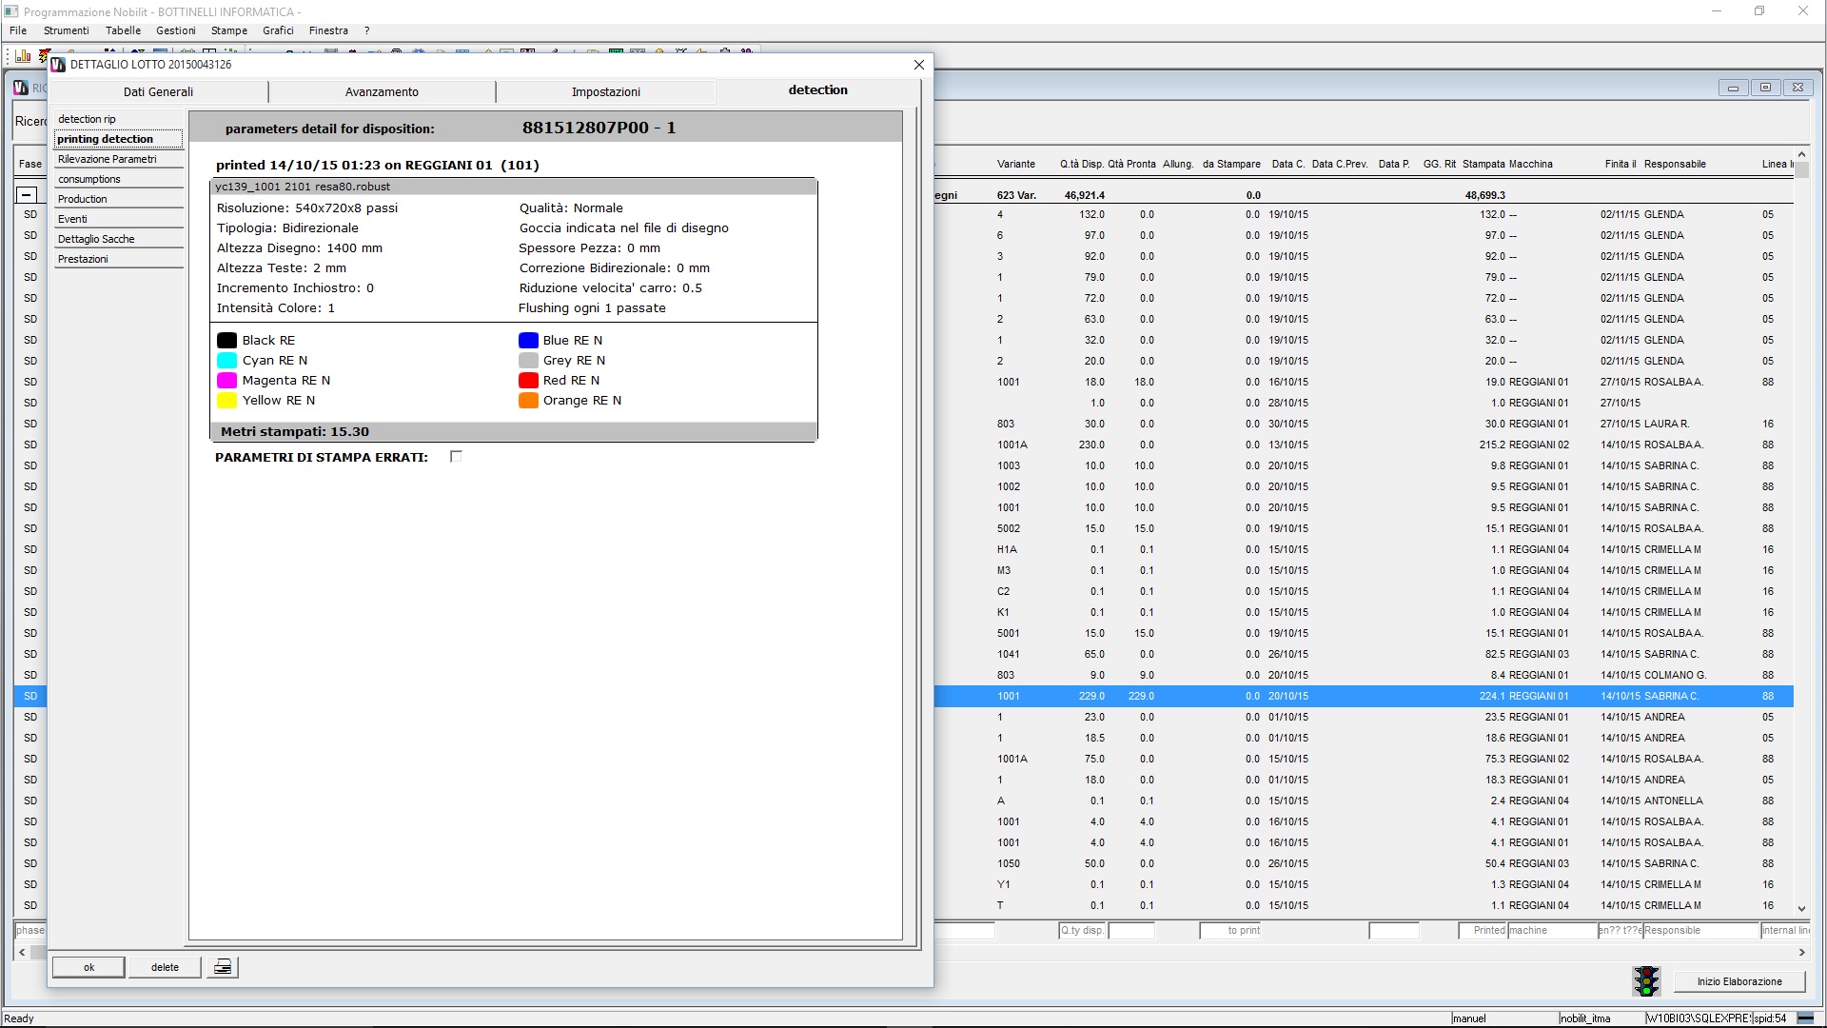This screenshot has height=1028, width=1827.
Task: Click the variant cell H1A
Action: [1007, 550]
